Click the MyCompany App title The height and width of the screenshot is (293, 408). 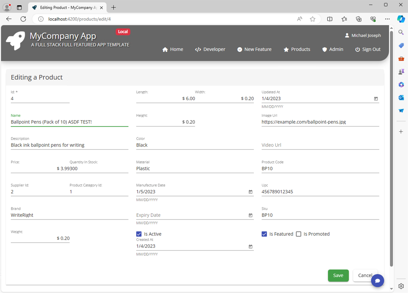(x=63, y=36)
